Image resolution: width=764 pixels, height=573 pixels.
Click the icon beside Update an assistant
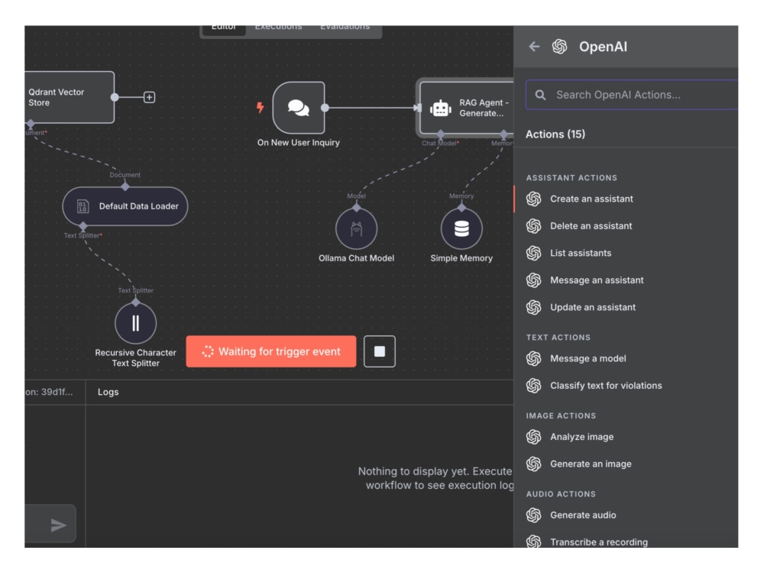tap(533, 307)
